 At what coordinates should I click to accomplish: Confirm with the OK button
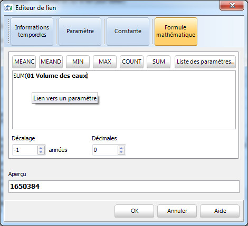click(x=135, y=211)
